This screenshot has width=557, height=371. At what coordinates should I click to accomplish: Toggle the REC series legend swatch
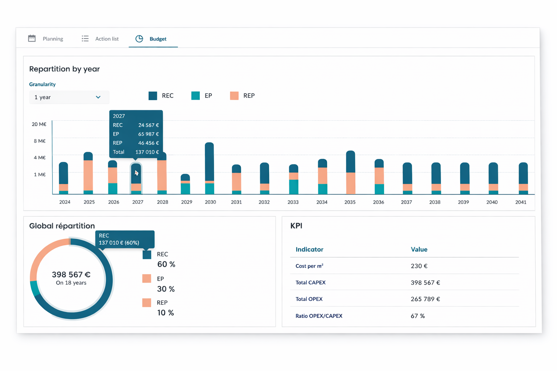153,96
